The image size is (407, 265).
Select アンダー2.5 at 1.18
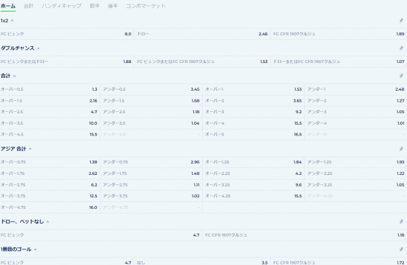(151, 112)
